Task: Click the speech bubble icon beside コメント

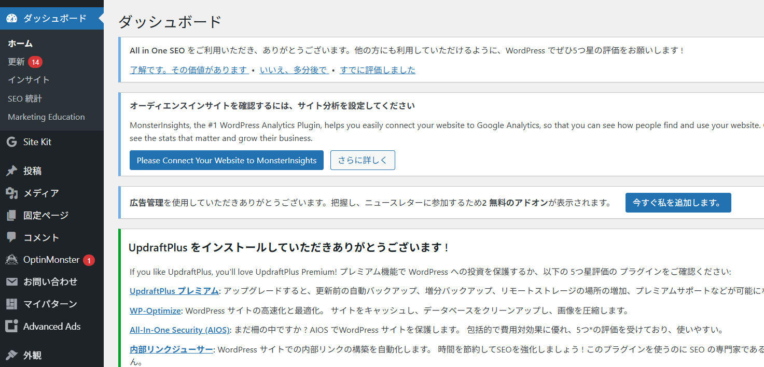Action: pyautogui.click(x=11, y=237)
